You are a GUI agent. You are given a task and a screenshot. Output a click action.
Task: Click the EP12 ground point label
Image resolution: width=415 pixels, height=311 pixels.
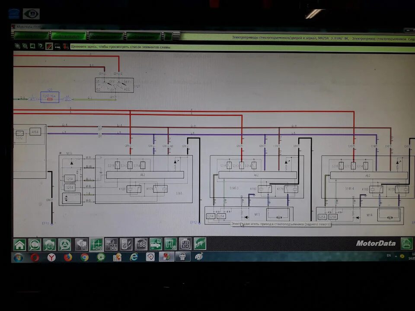click(194, 222)
